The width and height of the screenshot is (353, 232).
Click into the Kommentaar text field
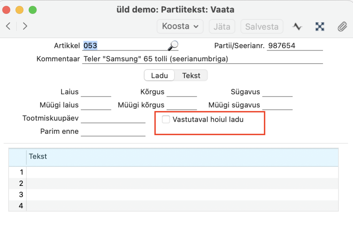pos(202,59)
